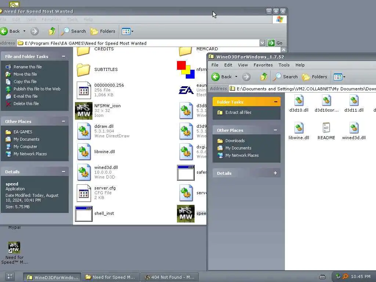Click Rename this file link

click(27, 67)
